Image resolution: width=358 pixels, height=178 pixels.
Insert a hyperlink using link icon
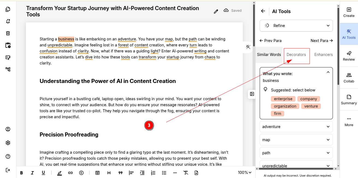pyautogui.click(x=70, y=173)
